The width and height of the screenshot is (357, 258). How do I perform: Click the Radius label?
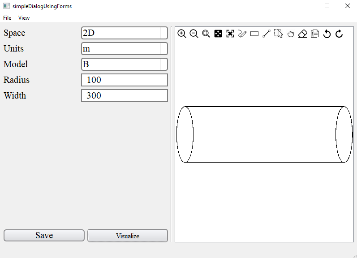pyautogui.click(x=17, y=80)
